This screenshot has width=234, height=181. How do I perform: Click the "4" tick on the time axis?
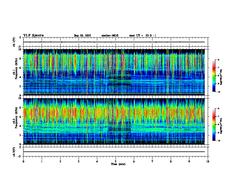point(97,161)
